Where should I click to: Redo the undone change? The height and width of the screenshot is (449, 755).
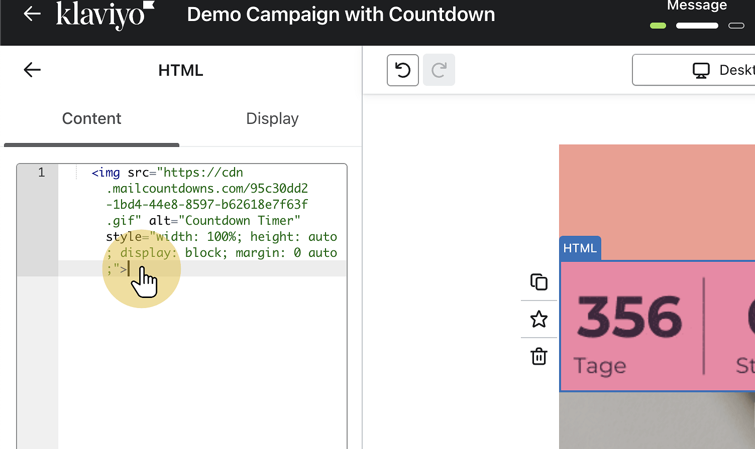point(439,70)
